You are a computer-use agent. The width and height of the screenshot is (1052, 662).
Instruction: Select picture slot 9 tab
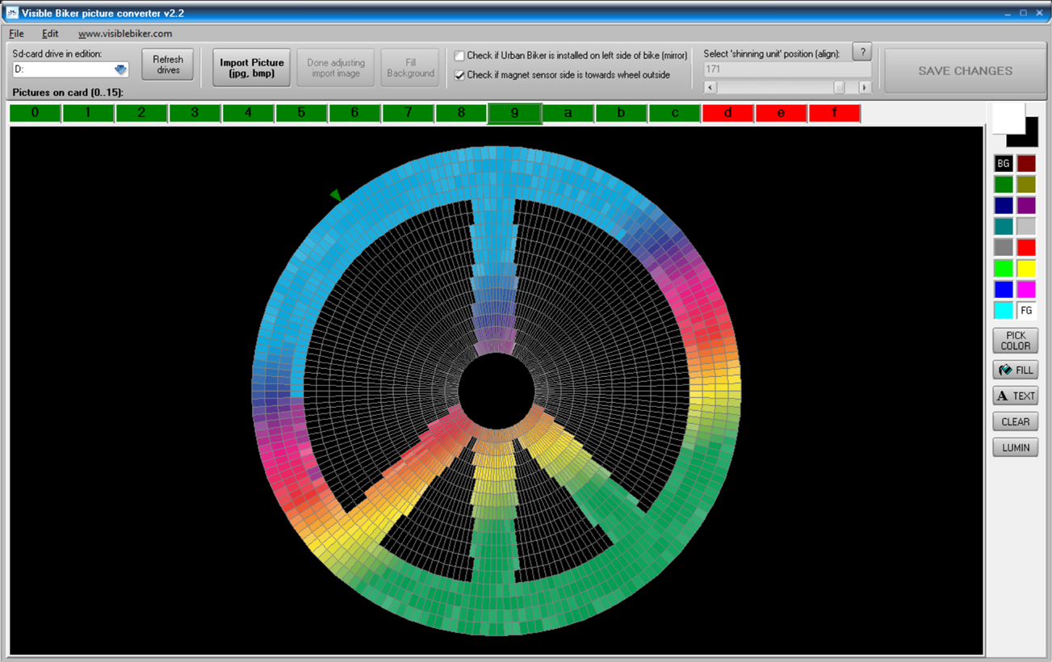[514, 113]
